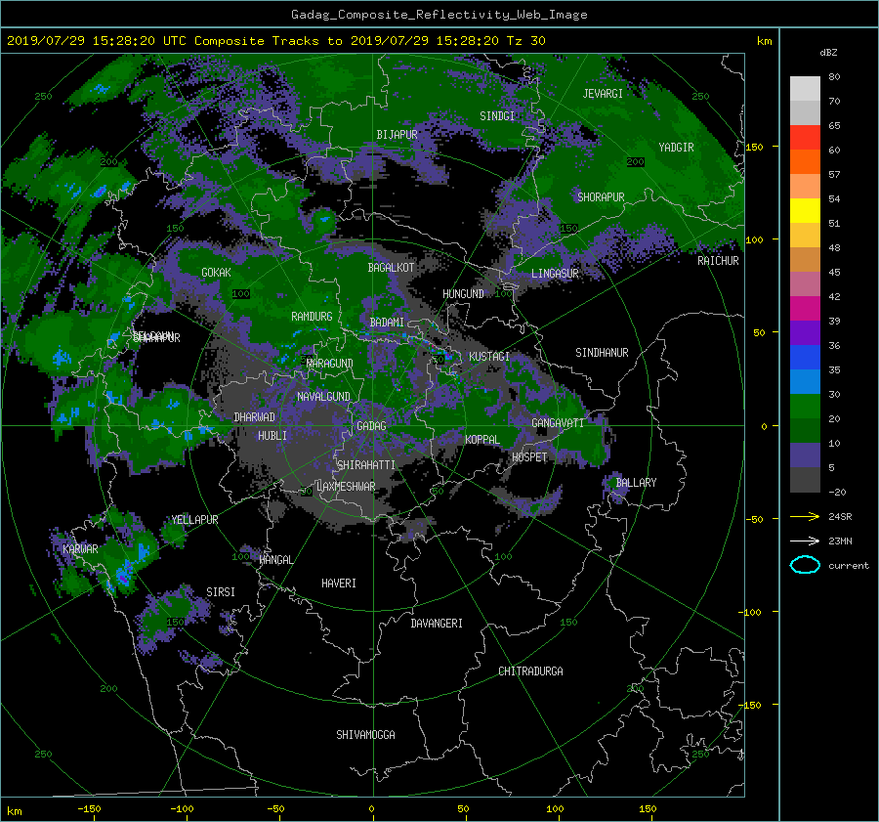Select the dark gray -20 to 5 dBZ band

point(805,480)
